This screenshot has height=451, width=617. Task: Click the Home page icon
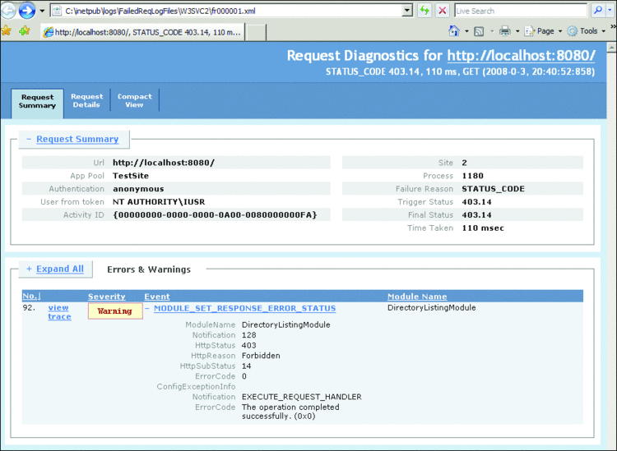tap(454, 31)
